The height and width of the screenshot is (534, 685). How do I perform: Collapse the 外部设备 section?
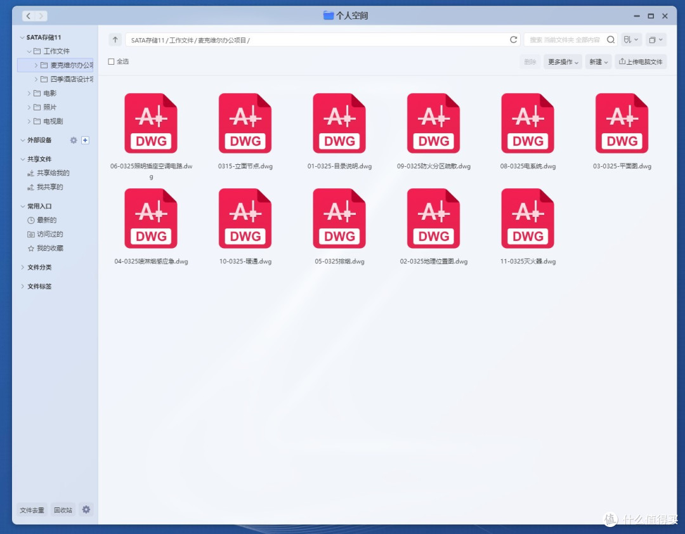(22, 140)
